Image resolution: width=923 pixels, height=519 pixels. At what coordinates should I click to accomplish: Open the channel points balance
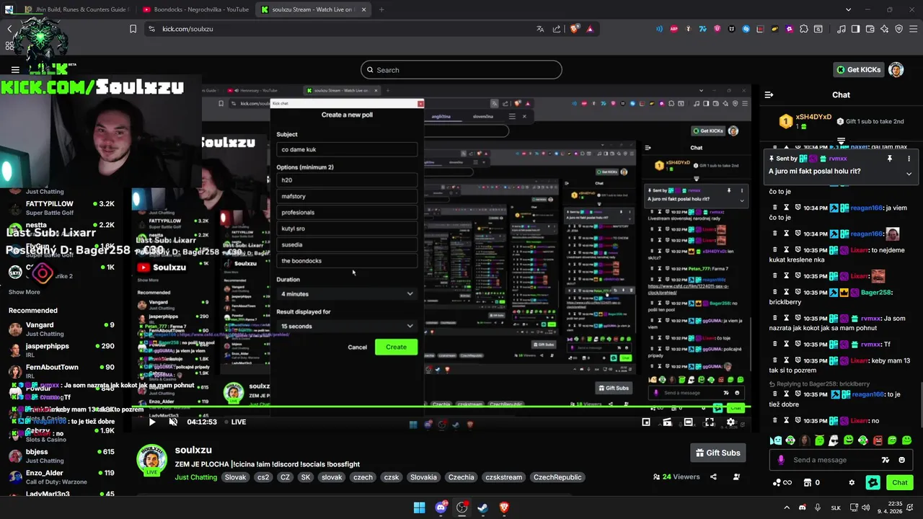coord(782,482)
